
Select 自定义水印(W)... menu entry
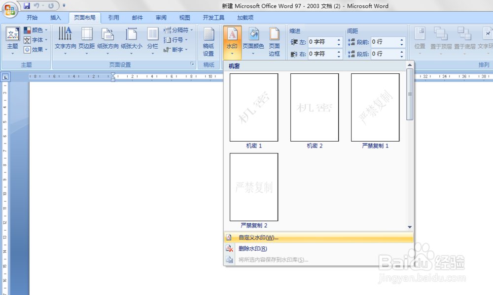(x=318, y=237)
